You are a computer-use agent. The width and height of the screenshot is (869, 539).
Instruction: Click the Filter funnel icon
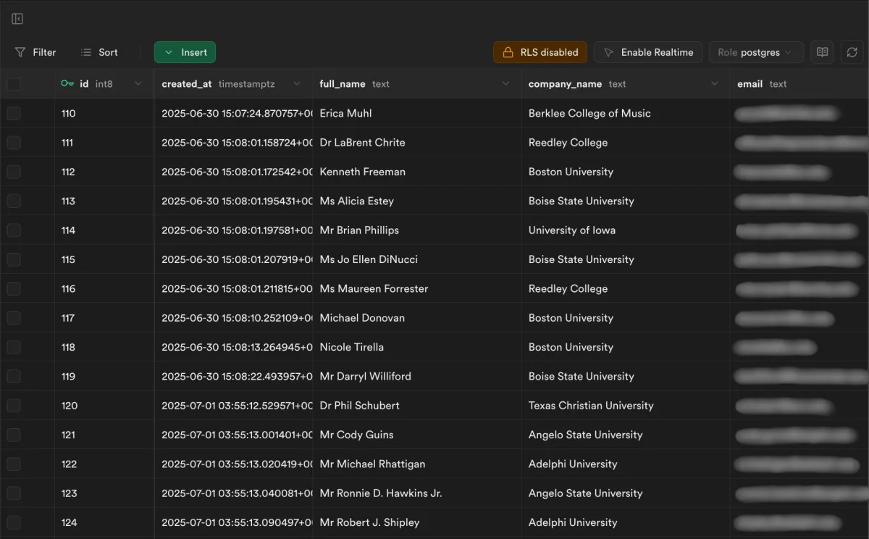tap(20, 52)
